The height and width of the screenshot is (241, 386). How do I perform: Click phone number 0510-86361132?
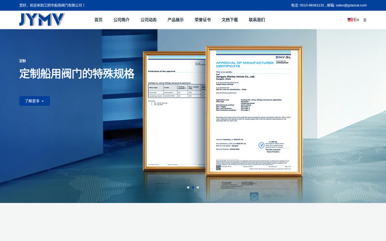(x=312, y=5)
